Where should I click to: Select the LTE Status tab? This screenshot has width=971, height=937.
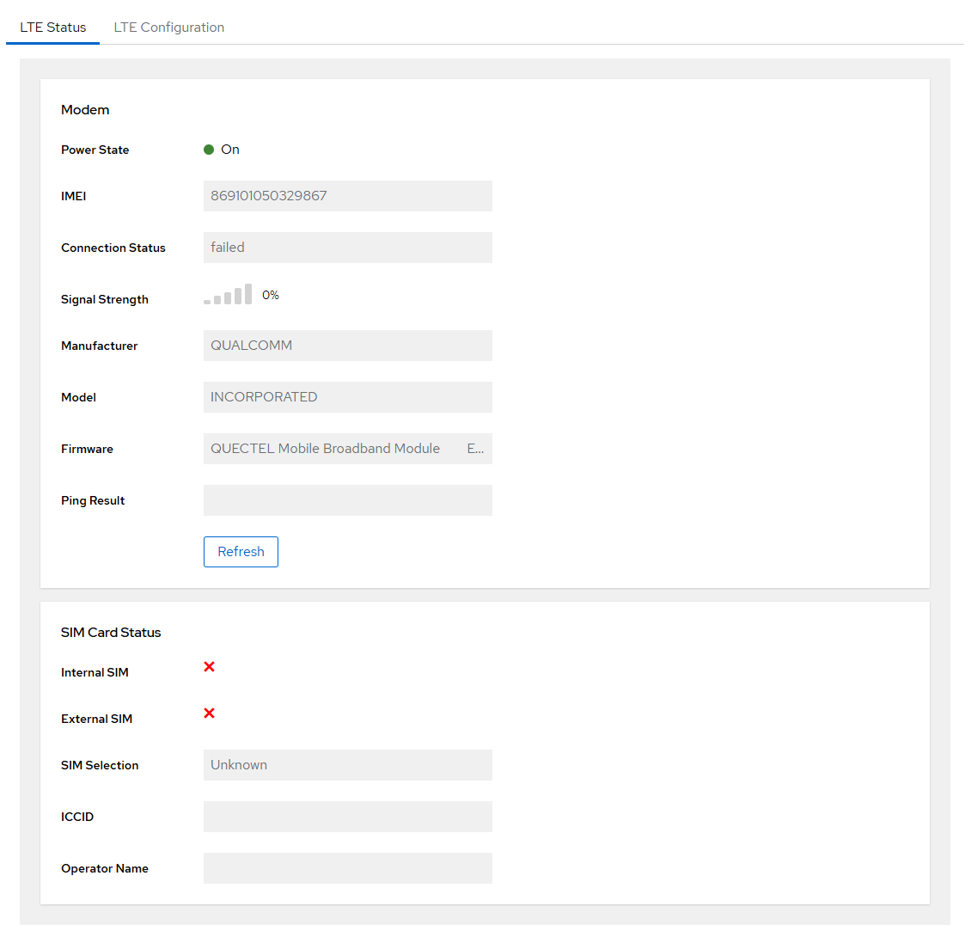tap(53, 28)
